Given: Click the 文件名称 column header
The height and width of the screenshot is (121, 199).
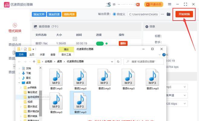Looking at the screenshot, I should click(x=41, y=35).
